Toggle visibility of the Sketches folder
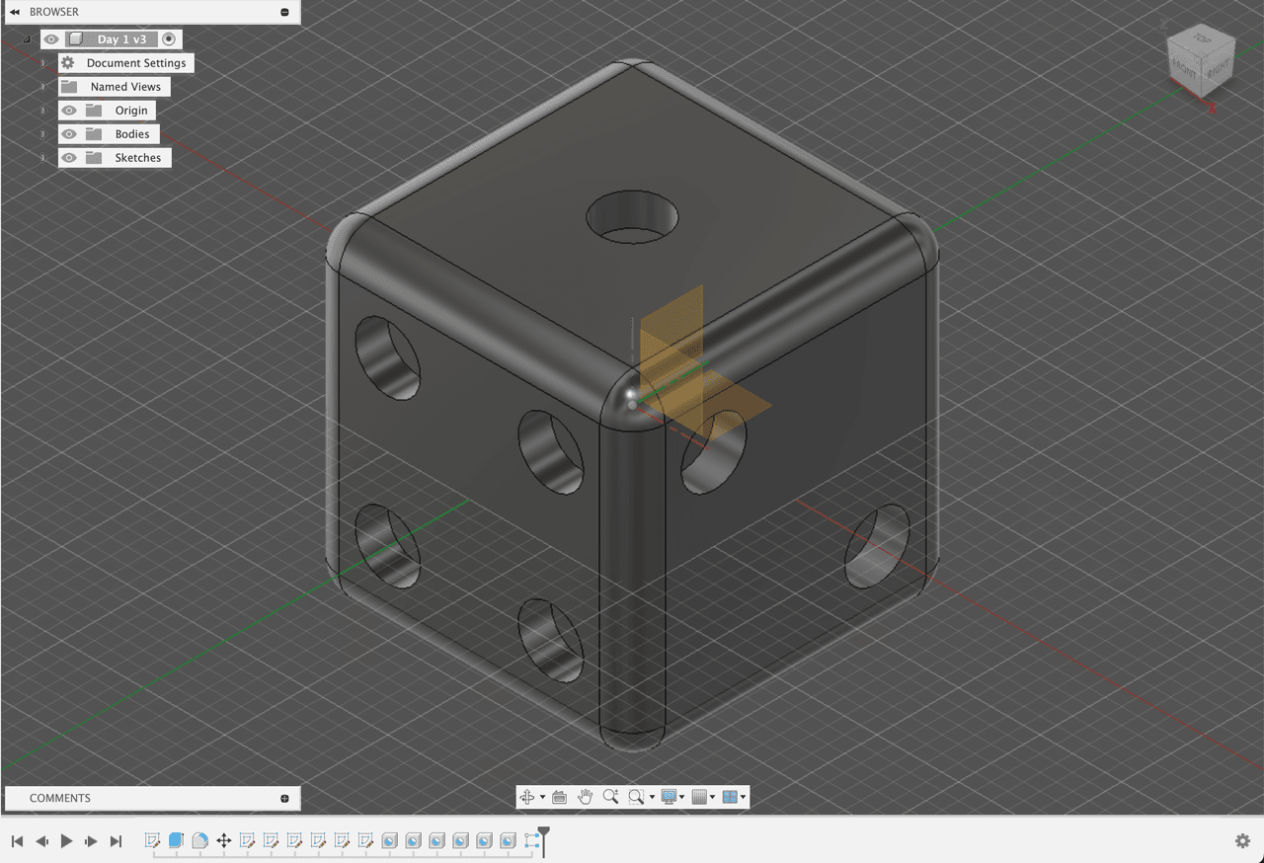 pos(69,158)
